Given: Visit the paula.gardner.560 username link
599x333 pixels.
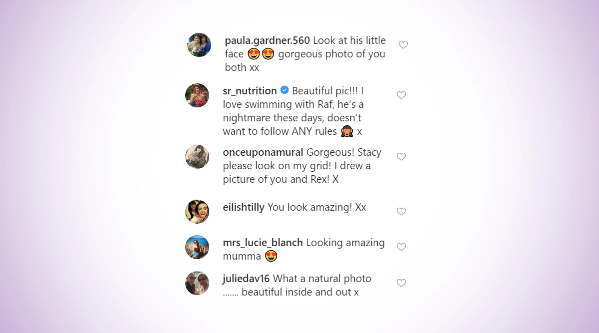Looking at the screenshot, I should [x=267, y=40].
